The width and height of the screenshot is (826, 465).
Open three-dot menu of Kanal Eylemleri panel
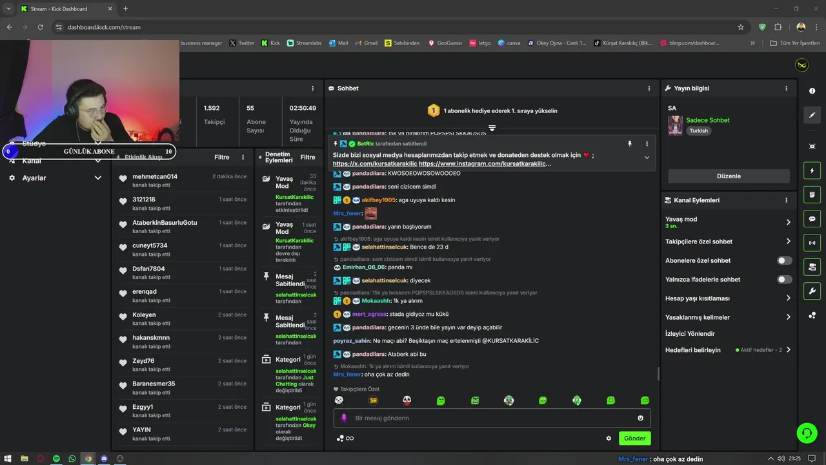click(x=786, y=200)
